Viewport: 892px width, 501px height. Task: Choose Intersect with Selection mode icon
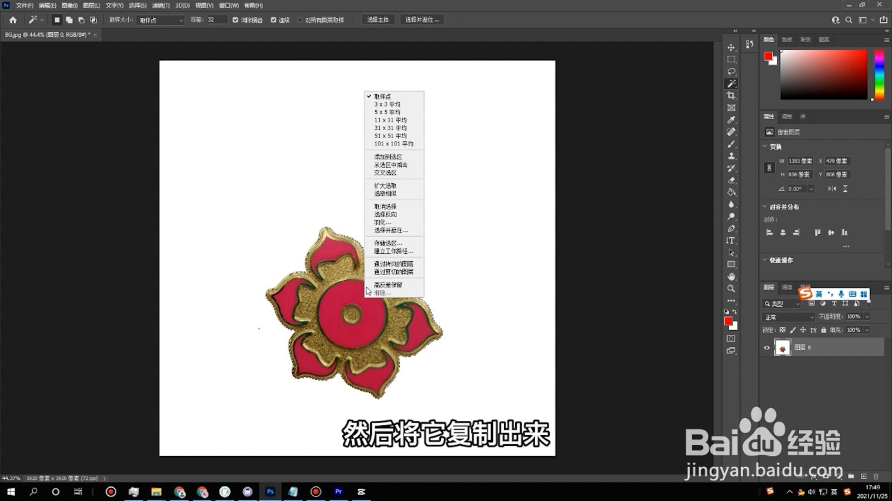coord(94,20)
